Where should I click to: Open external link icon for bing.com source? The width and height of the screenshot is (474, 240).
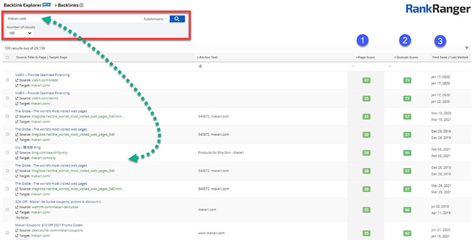pos(16,153)
